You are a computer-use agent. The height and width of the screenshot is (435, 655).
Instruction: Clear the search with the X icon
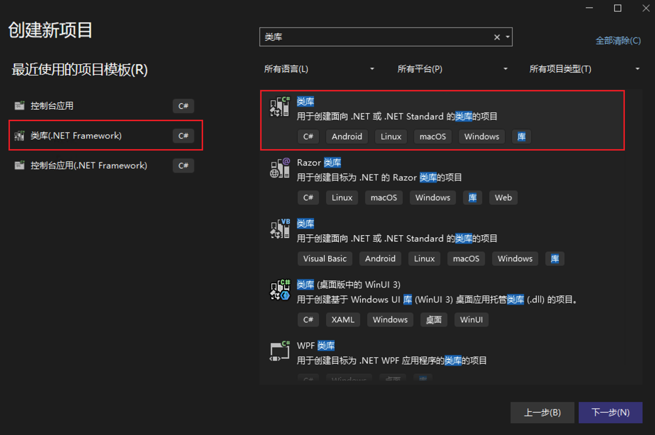[497, 37]
